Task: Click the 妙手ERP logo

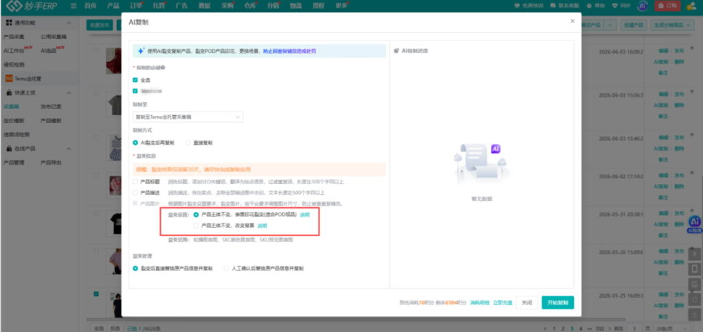Action: click(x=33, y=6)
